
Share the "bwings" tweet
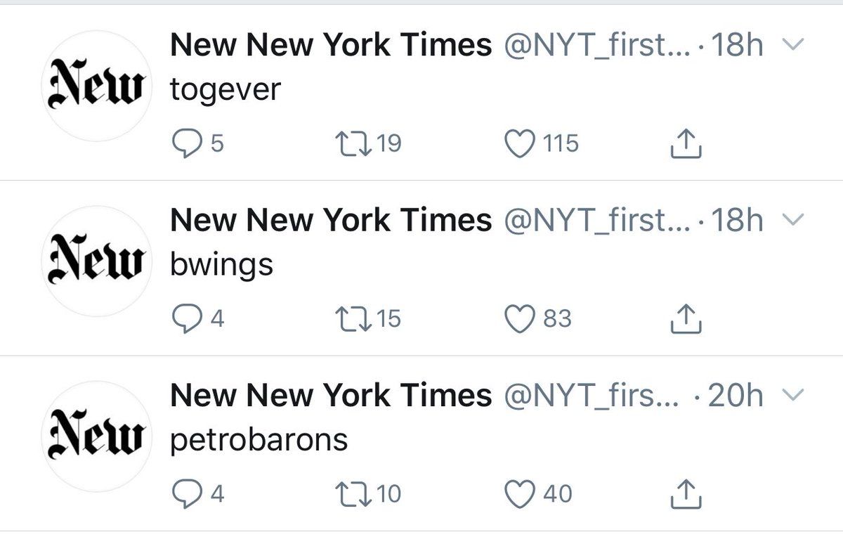(686, 320)
